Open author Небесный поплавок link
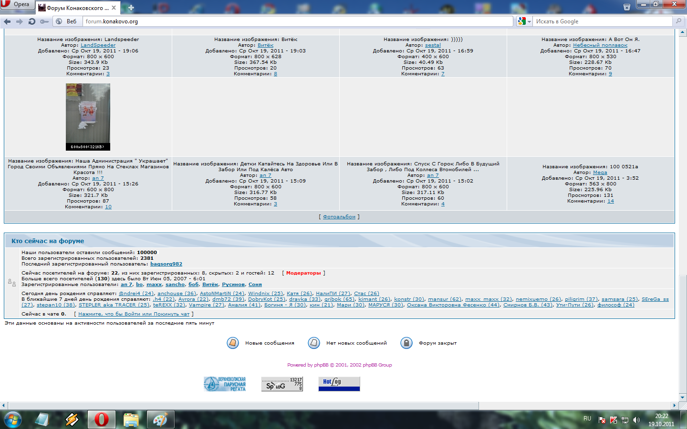This screenshot has width=687, height=429. [x=600, y=45]
